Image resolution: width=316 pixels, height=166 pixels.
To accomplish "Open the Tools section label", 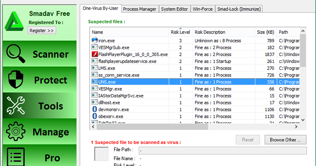I will click(x=51, y=106).
